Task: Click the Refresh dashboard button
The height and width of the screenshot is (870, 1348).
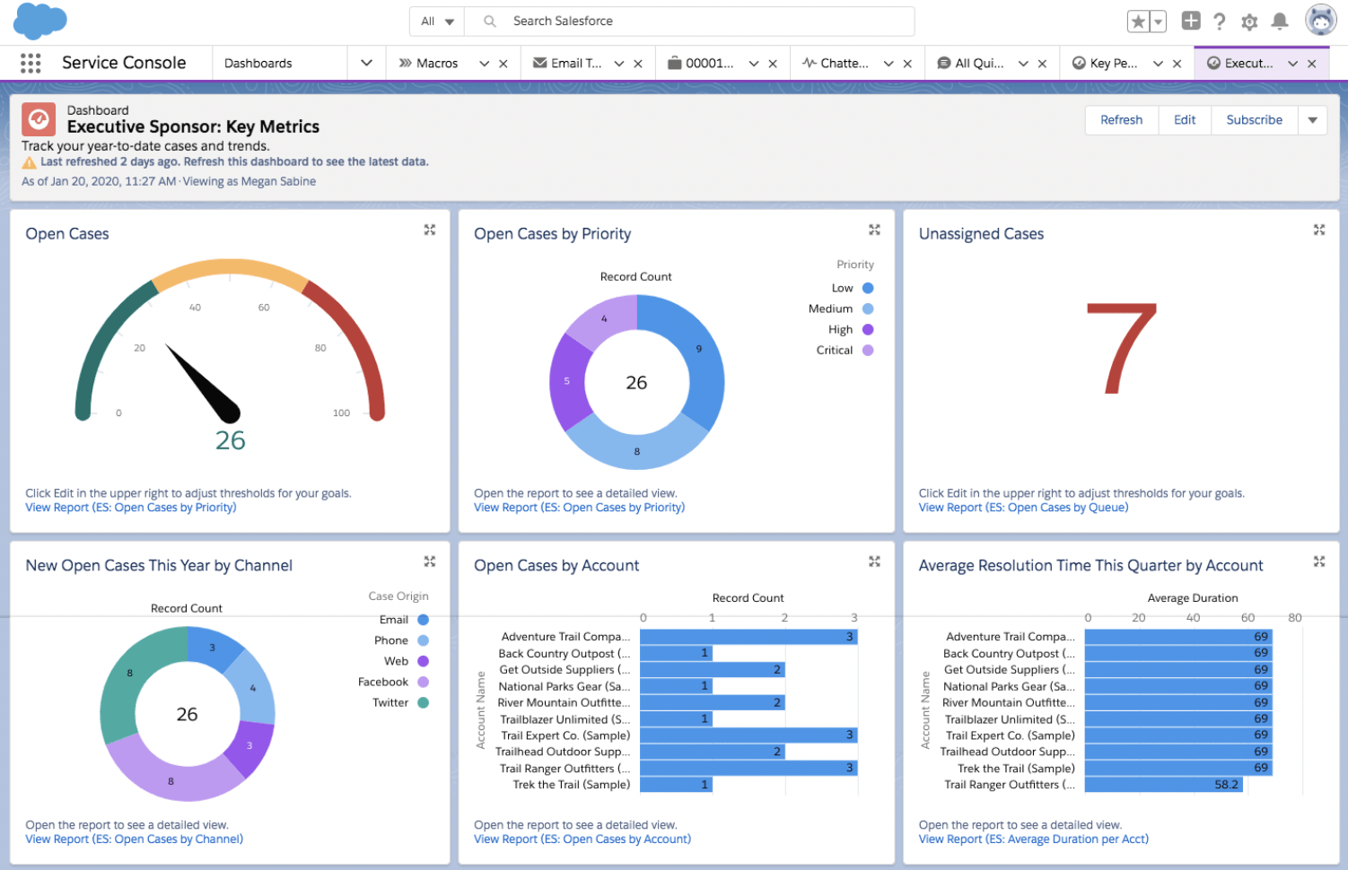Action: [x=1121, y=120]
